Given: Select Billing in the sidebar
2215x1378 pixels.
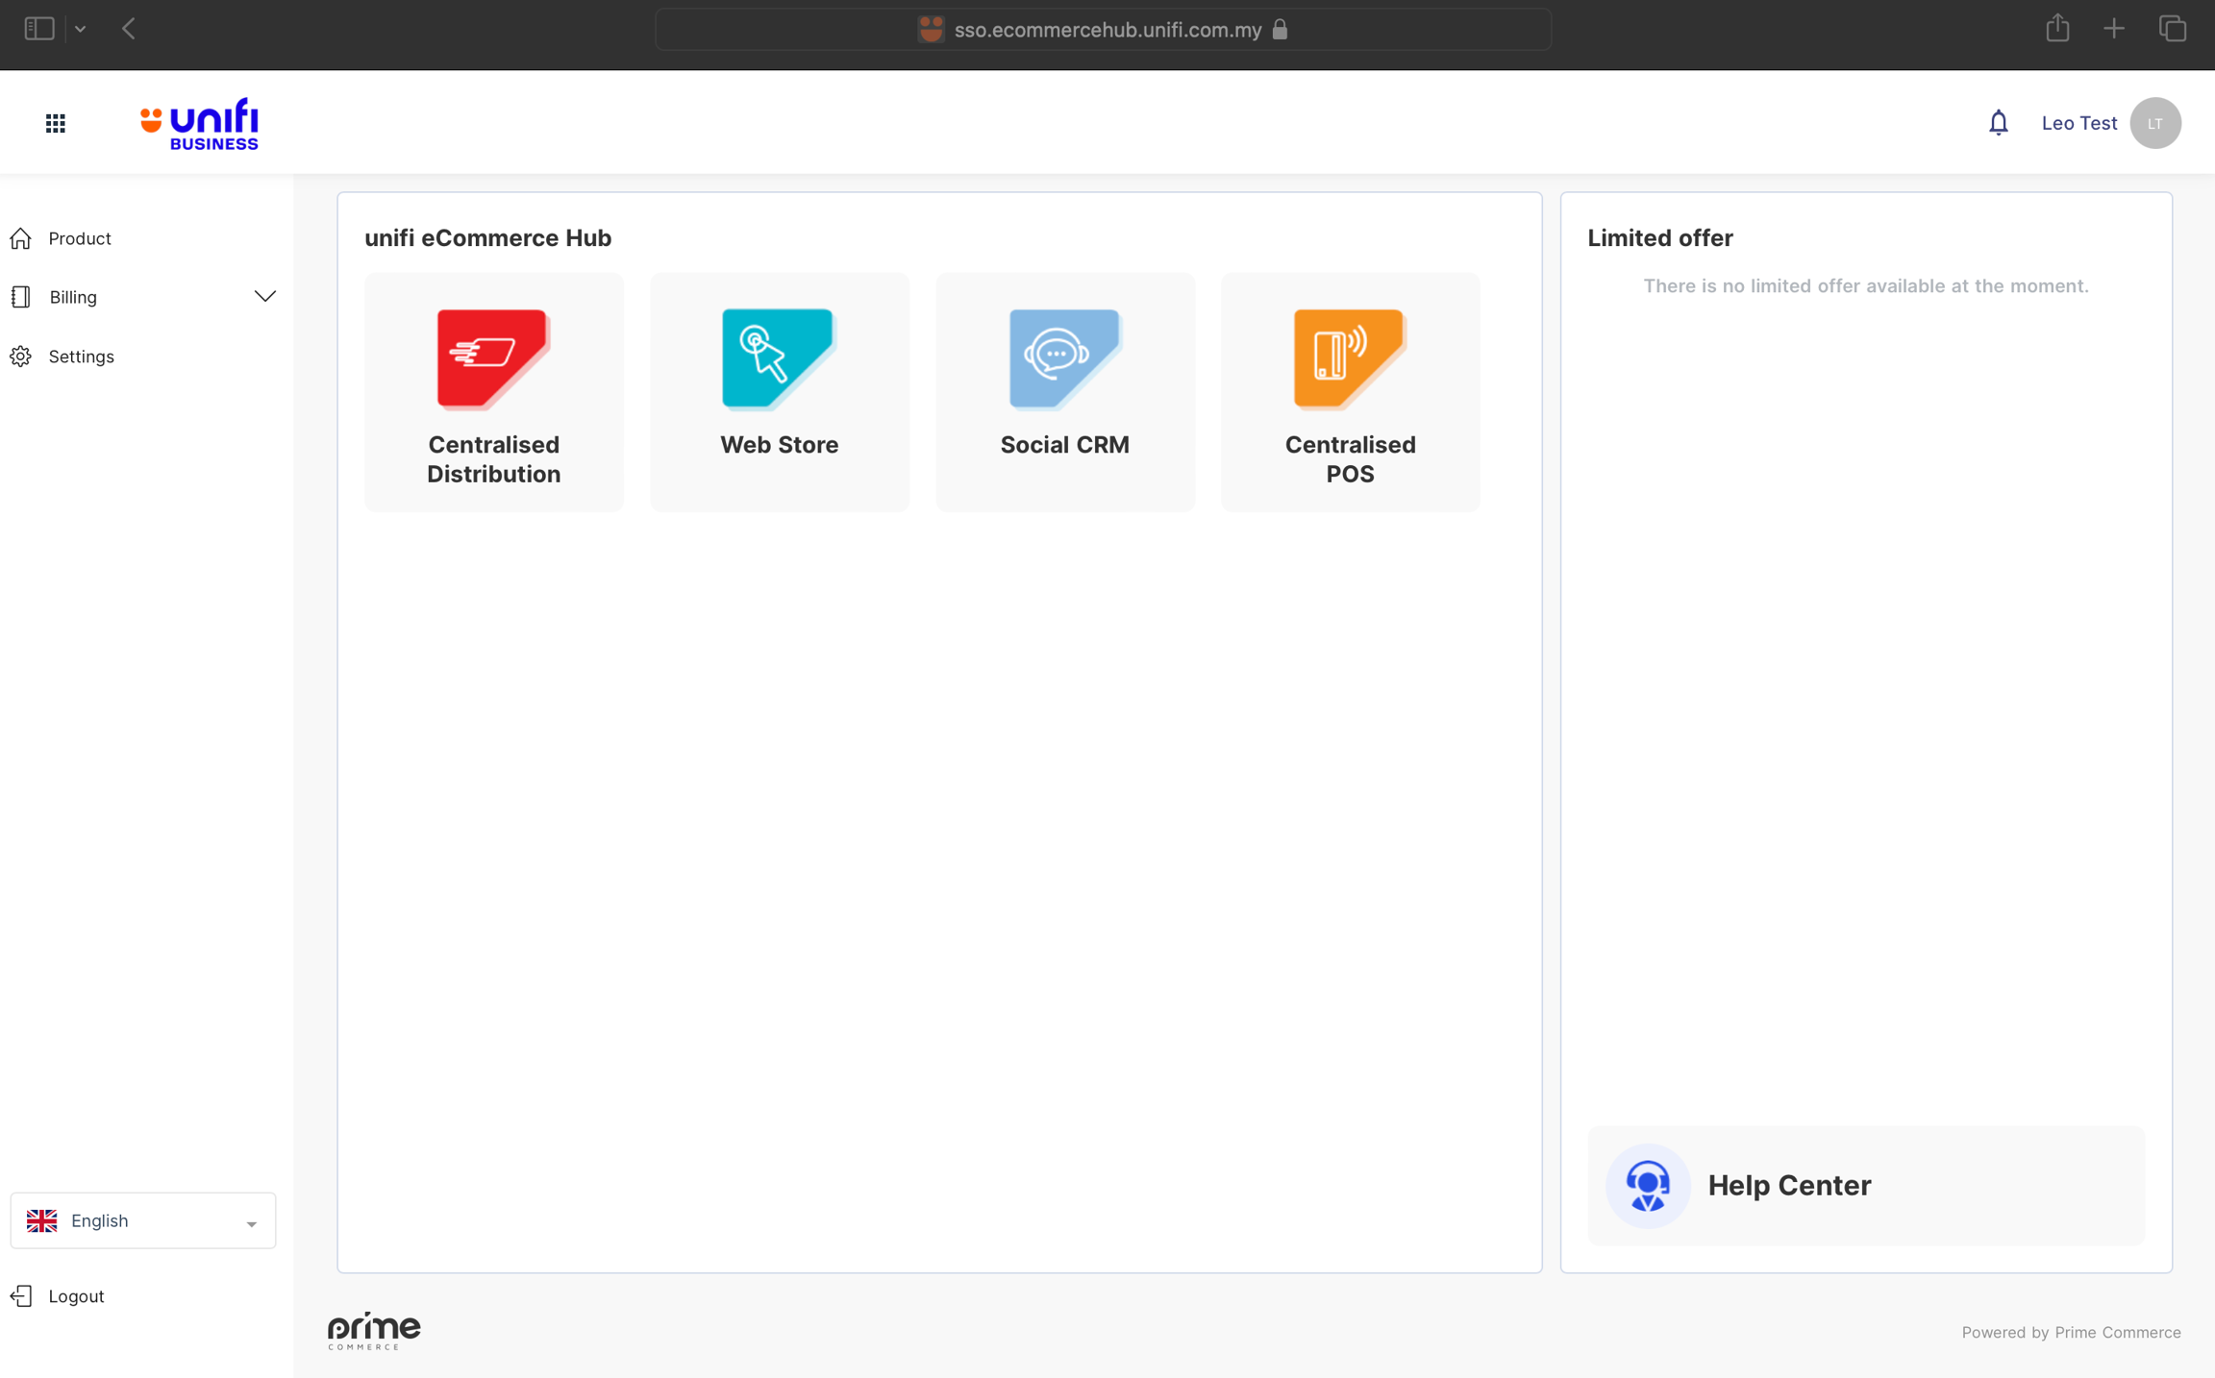Looking at the screenshot, I should tap(73, 297).
